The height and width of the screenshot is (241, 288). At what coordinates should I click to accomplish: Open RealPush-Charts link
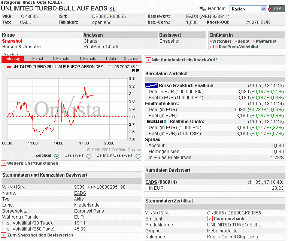click(x=101, y=47)
